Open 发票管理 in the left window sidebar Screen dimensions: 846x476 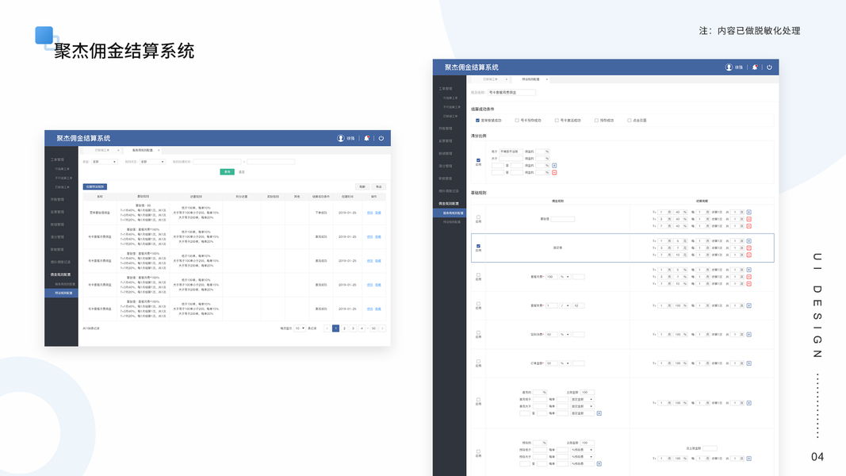pos(57,212)
